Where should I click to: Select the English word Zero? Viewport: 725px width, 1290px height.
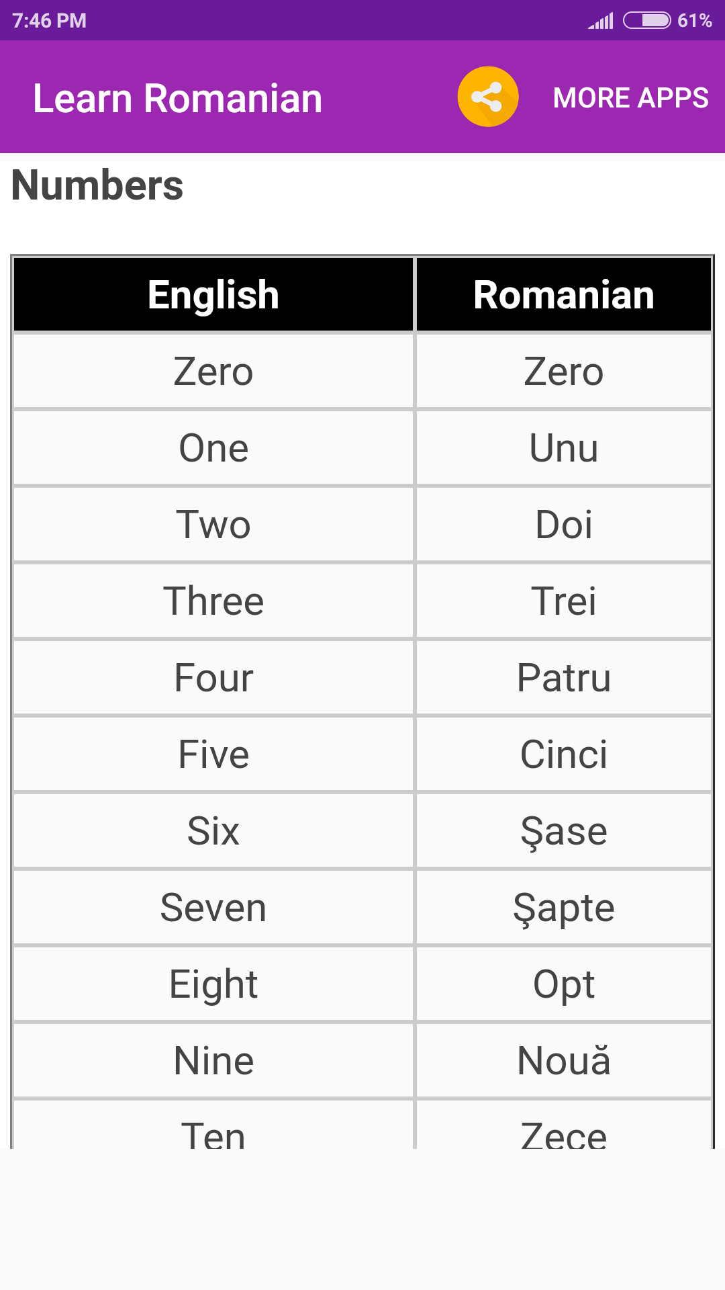click(213, 372)
